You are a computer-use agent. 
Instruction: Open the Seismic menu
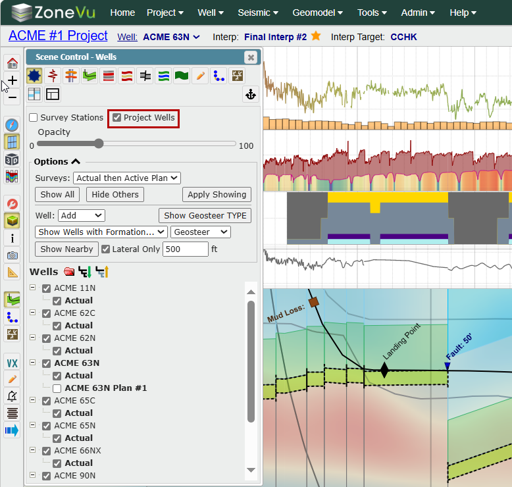[x=258, y=13]
